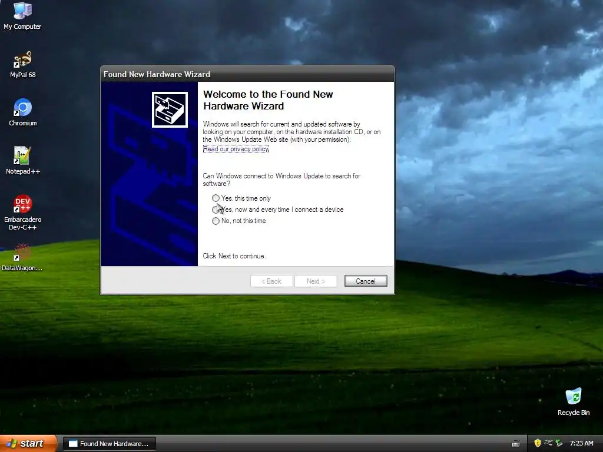Activate Found New Hardware taskbar button
The width and height of the screenshot is (603, 452).
109,444
